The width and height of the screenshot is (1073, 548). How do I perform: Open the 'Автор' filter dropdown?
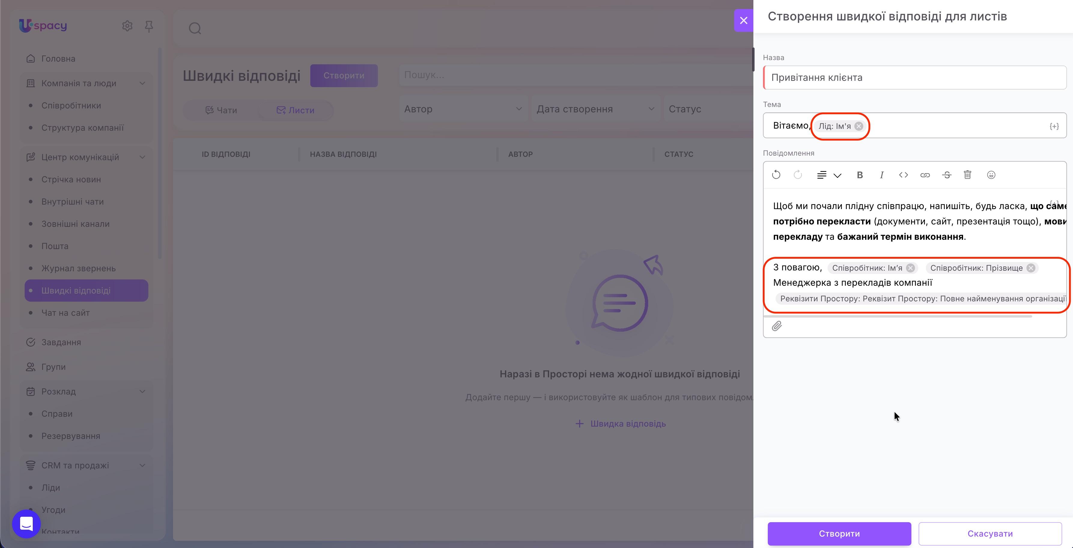point(463,109)
